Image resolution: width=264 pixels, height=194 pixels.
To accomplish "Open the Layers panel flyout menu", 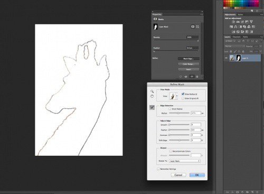I will (261, 37).
